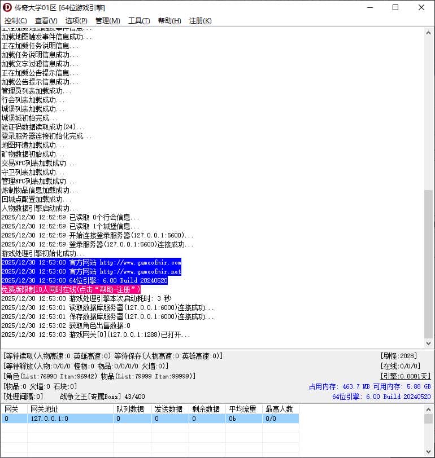Click log line 游戏网关[0](127.0.0.1:1288)已打开
The height and width of the screenshot is (458, 435).
tap(95, 334)
